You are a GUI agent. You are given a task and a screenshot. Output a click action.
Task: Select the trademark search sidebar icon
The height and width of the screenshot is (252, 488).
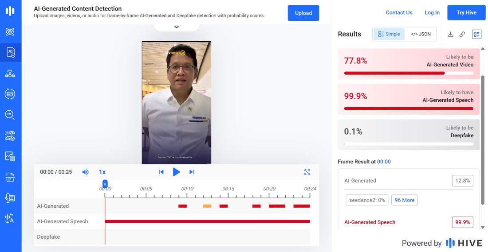click(10, 115)
